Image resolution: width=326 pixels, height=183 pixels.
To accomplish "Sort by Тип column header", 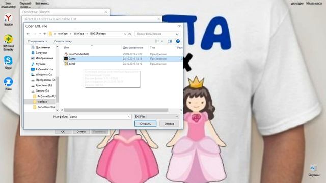I will pos(152,48).
